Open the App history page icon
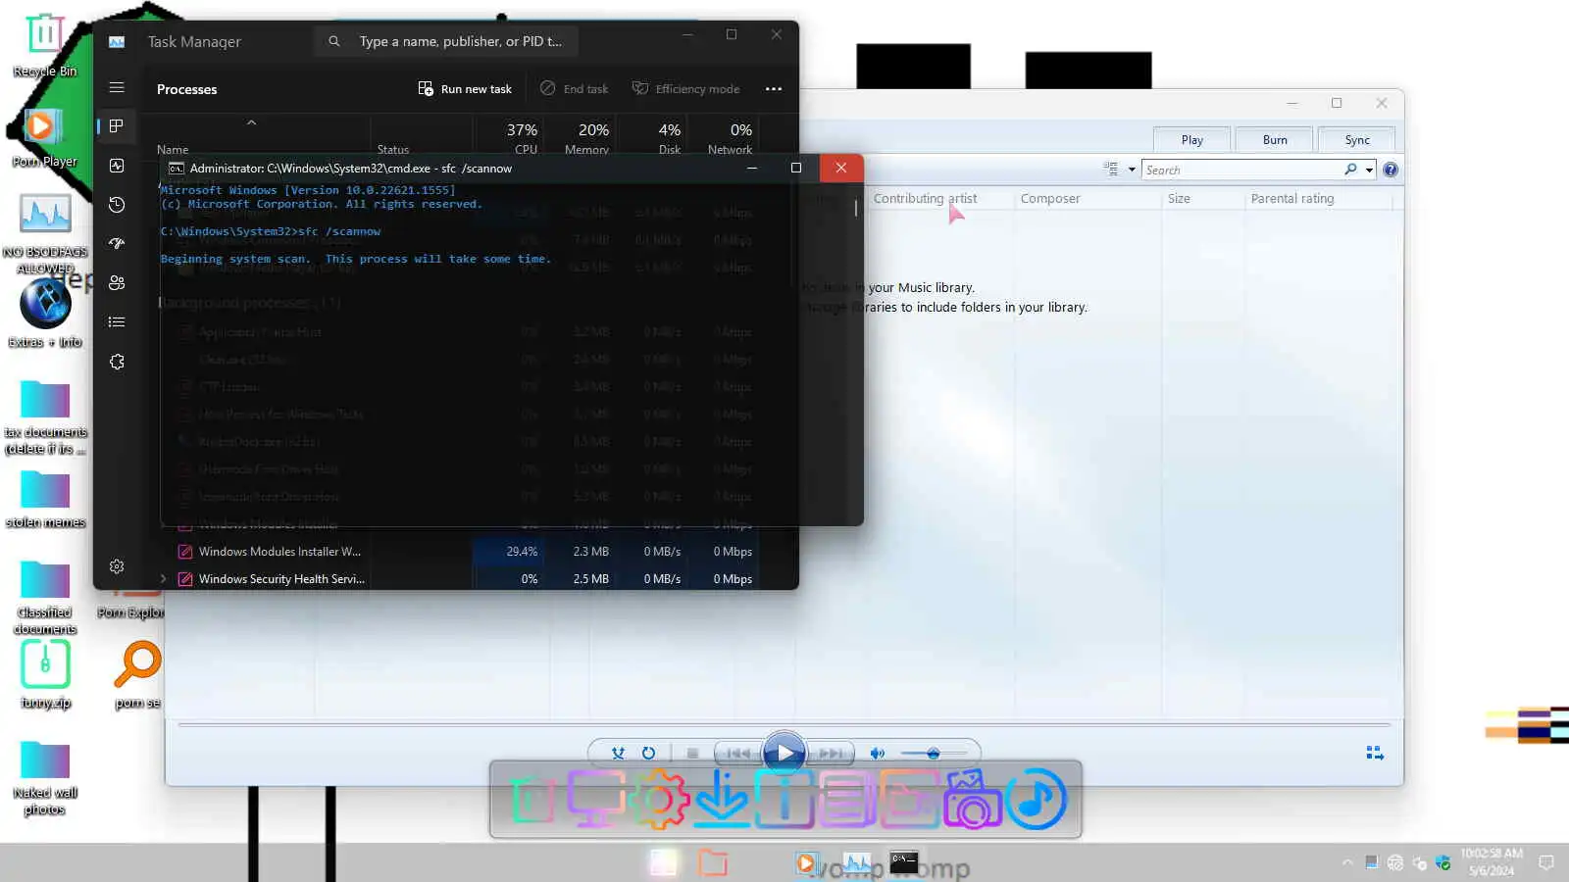This screenshot has height=882, width=1569. (x=117, y=205)
